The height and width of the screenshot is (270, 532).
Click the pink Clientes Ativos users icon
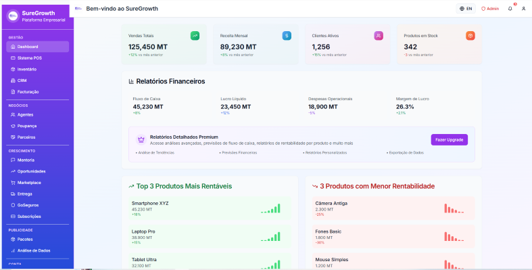pyautogui.click(x=379, y=36)
